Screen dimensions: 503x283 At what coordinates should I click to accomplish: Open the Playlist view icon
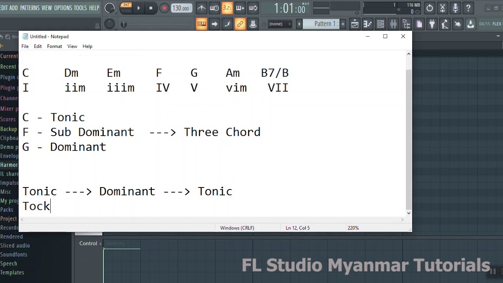pyautogui.click(x=354, y=24)
